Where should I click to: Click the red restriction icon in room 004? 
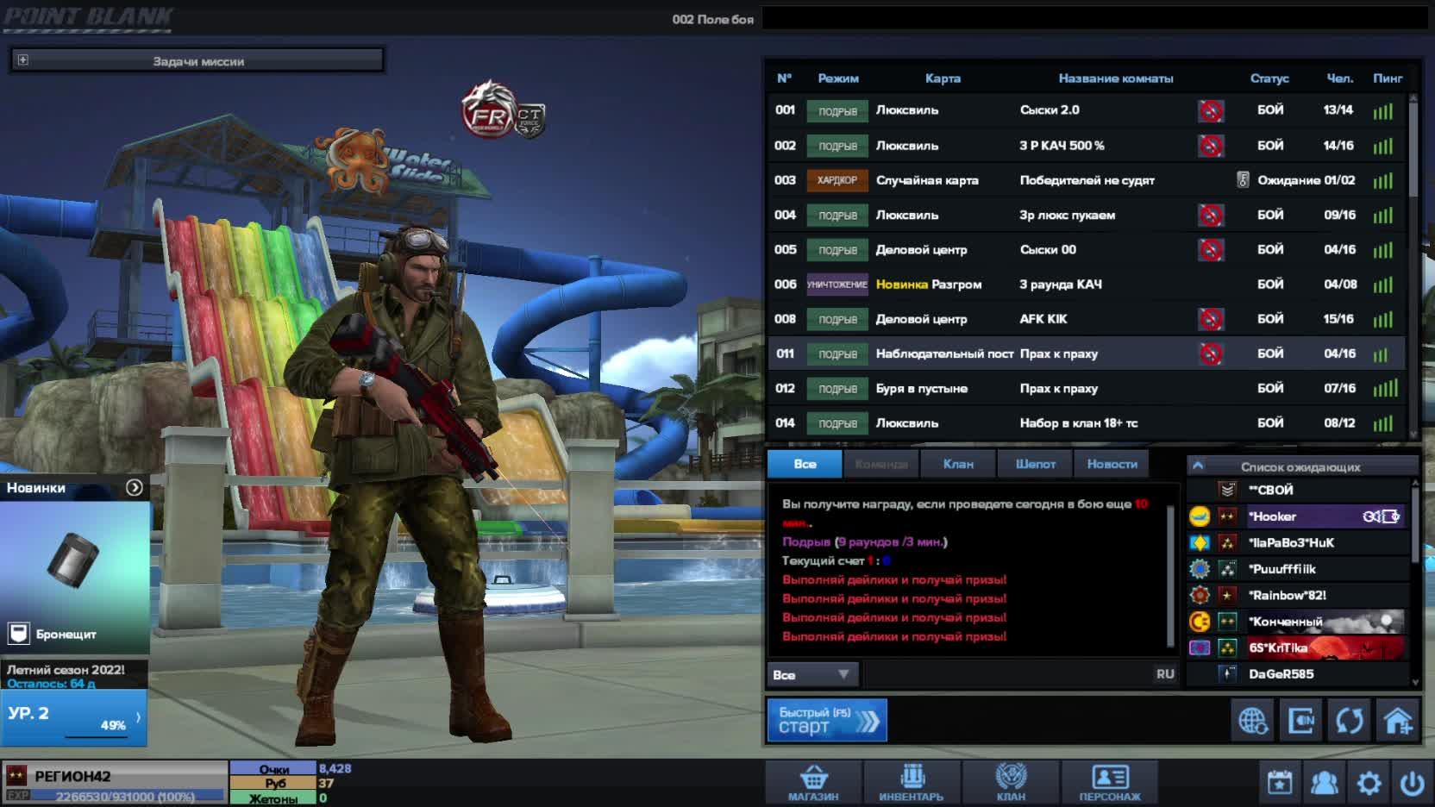(x=1211, y=215)
